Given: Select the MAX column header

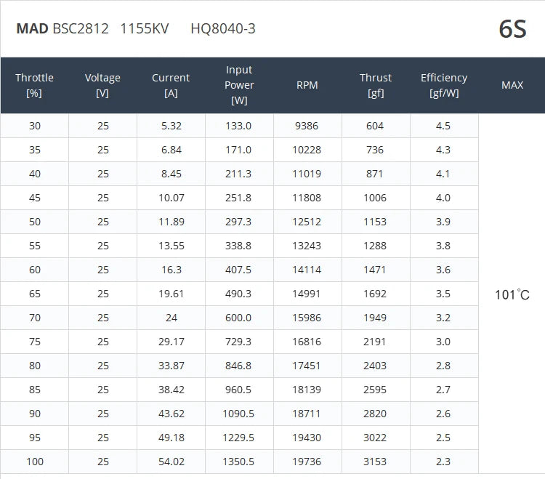Looking at the screenshot, I should 512,85.
